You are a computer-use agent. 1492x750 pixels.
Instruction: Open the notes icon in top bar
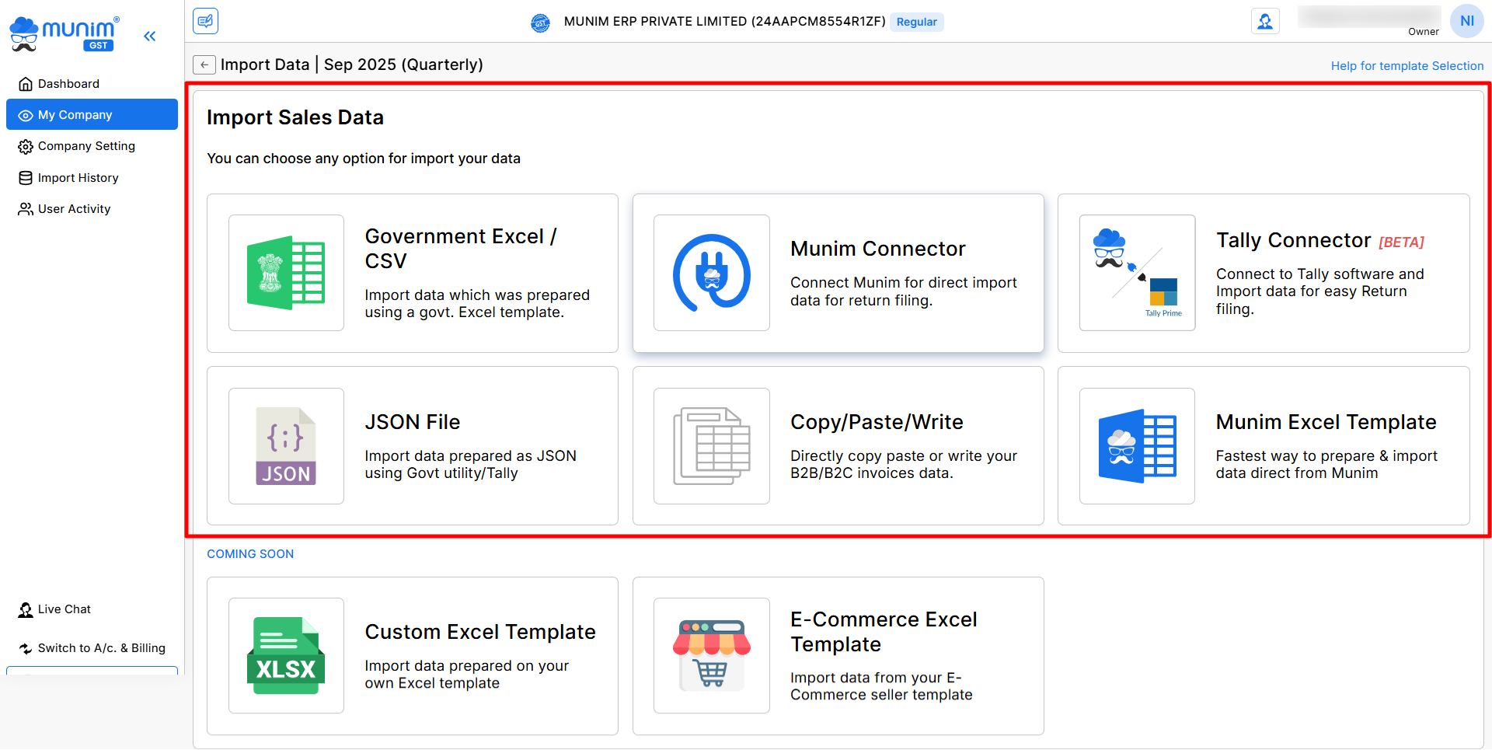click(206, 21)
